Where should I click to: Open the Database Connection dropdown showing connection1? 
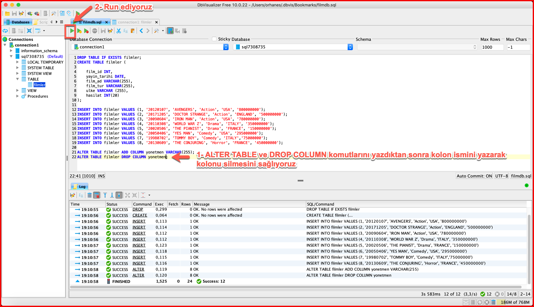[x=150, y=47]
